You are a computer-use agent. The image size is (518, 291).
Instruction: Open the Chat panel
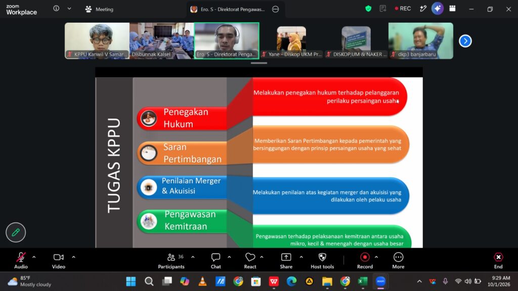215,260
